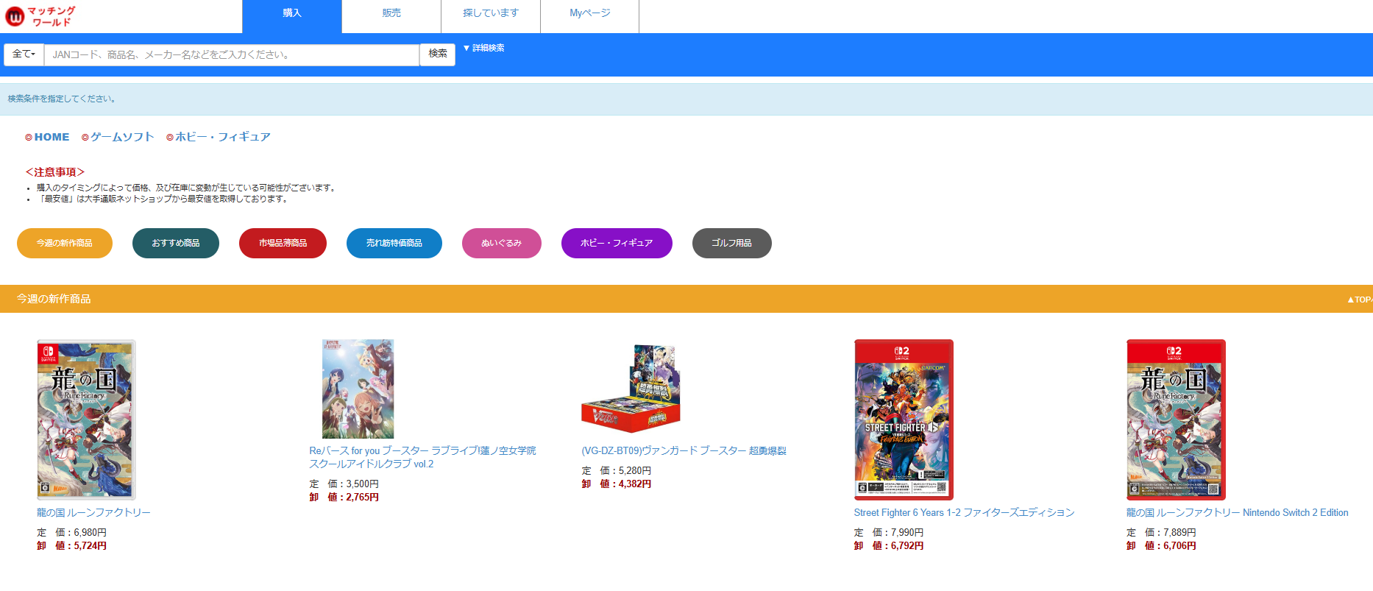Viewport: 1373px width, 591px height.
Task: Open the Reバース for you ブースター title link
Action: point(422,457)
